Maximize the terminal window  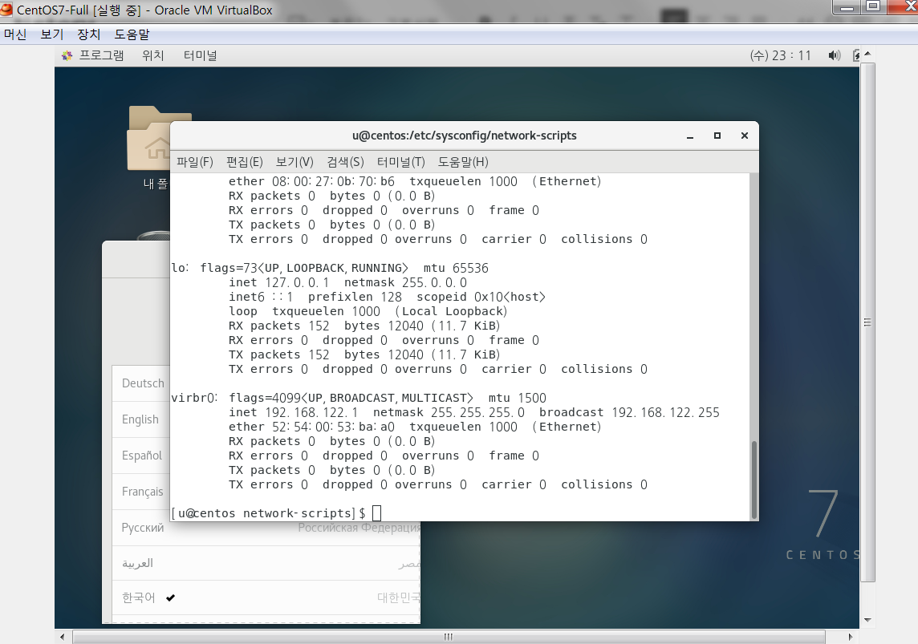717,136
